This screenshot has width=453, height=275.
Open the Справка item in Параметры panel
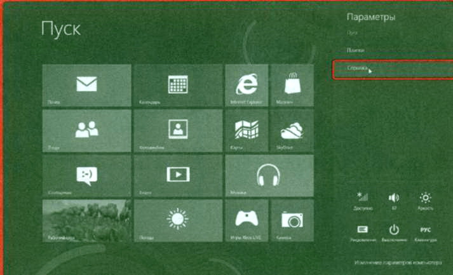[x=393, y=69]
